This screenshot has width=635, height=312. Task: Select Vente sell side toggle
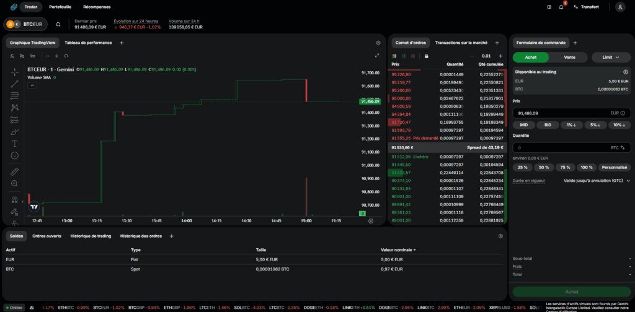pos(569,58)
